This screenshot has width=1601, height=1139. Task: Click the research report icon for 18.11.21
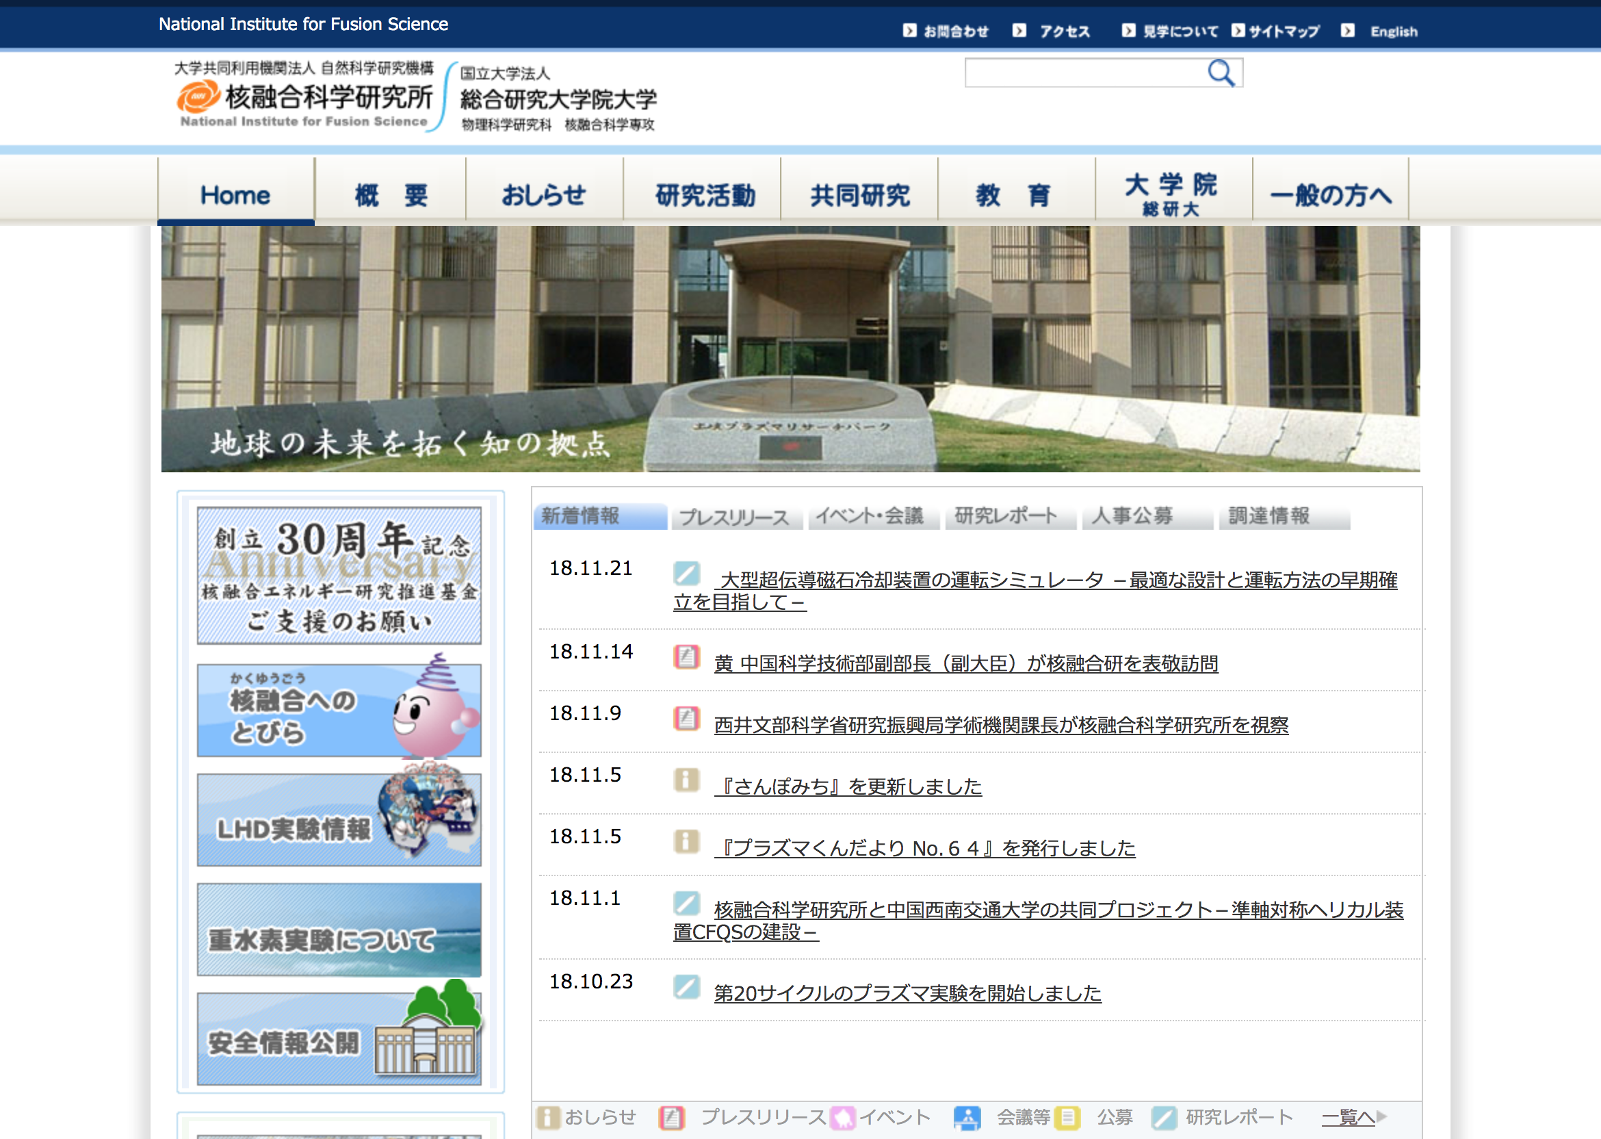686,573
